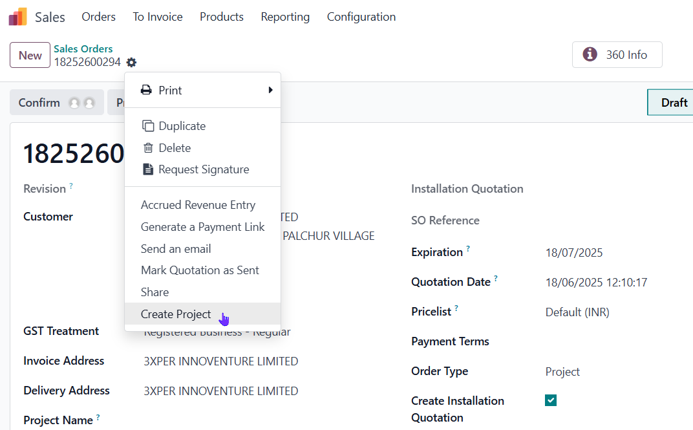
Task: Click the SO Reference label
Action: point(445,220)
